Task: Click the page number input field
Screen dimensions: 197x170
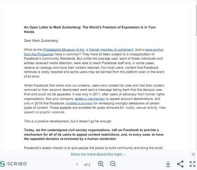Action: (77, 164)
